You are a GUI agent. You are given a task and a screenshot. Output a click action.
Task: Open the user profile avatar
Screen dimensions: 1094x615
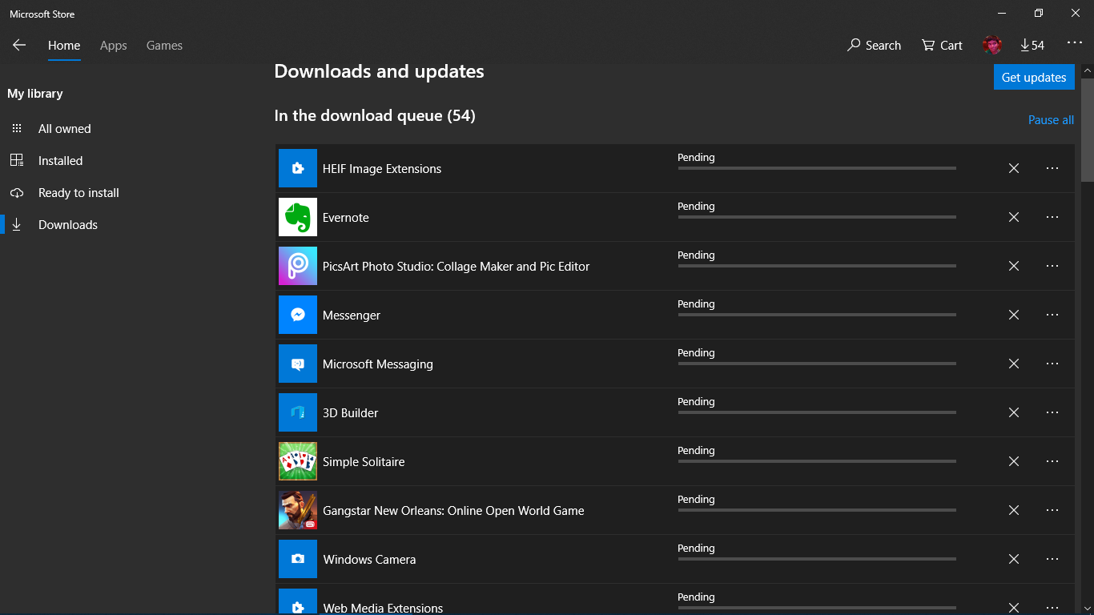992,46
